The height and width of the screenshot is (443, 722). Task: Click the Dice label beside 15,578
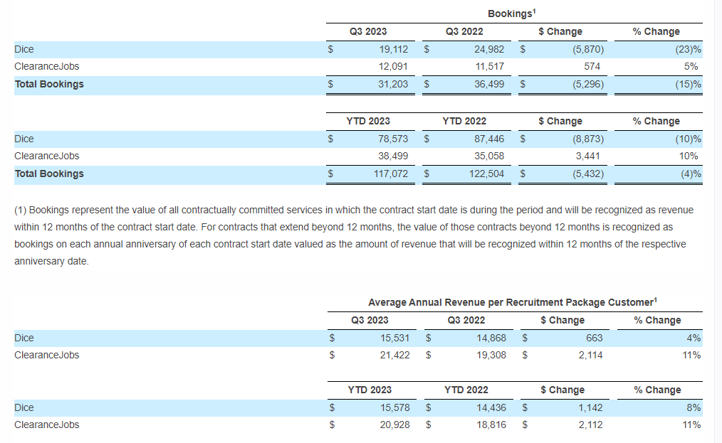point(24,407)
